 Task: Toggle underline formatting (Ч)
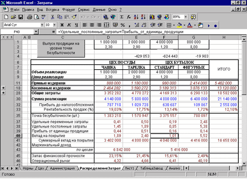[x=76, y=25]
